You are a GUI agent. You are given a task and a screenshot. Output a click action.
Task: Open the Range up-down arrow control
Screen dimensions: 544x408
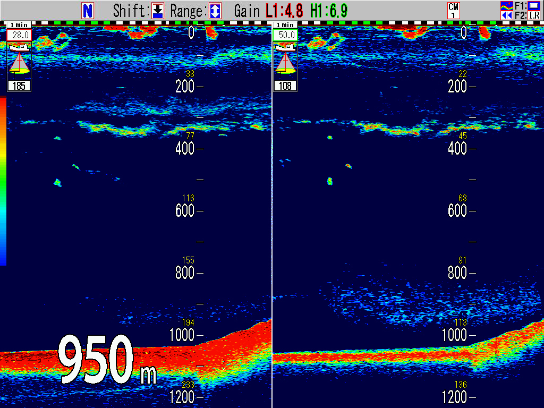(215, 11)
